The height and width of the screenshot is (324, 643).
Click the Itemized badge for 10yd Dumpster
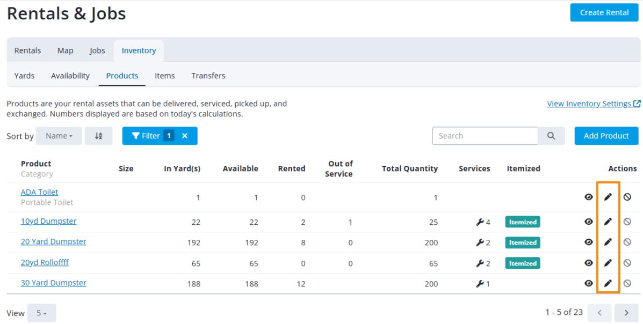pos(523,222)
